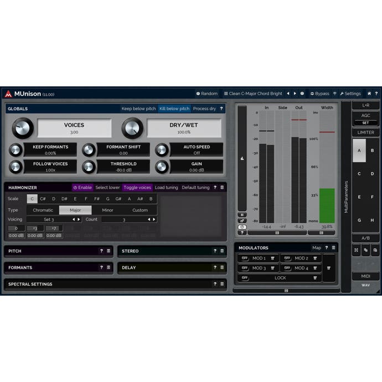Image resolution: width=382 pixels, height=382 pixels.
Task: Open HARMONIZER help question mark
Action: 215,187
